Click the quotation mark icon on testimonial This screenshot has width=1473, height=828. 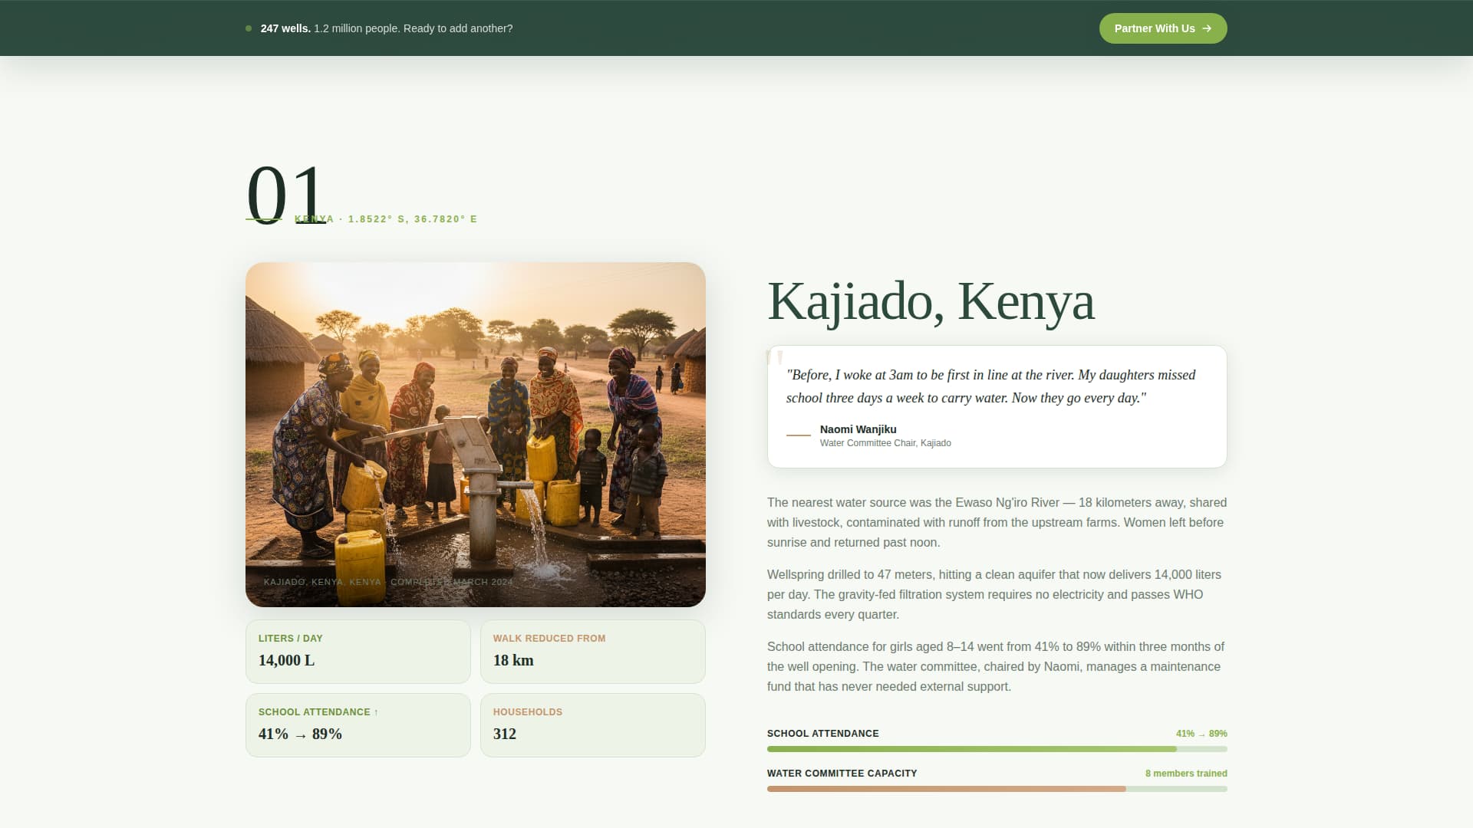click(775, 356)
